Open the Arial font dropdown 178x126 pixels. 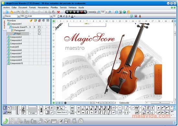51,16
